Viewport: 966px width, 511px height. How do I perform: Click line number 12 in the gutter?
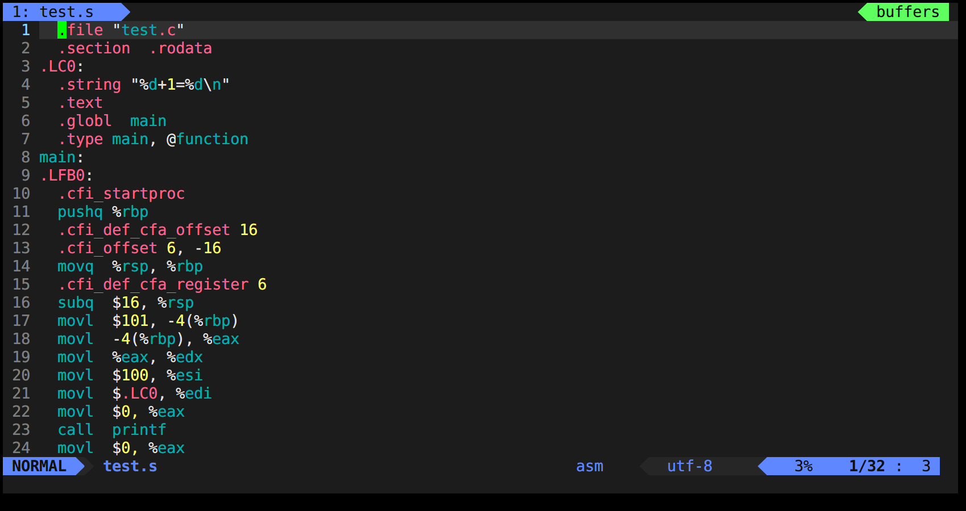point(21,230)
